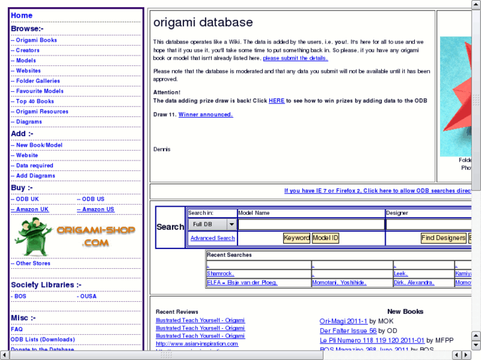Image resolution: width=481 pixels, height=360 pixels.
Task: Open the Home link in sidebar
Action: click(x=21, y=15)
